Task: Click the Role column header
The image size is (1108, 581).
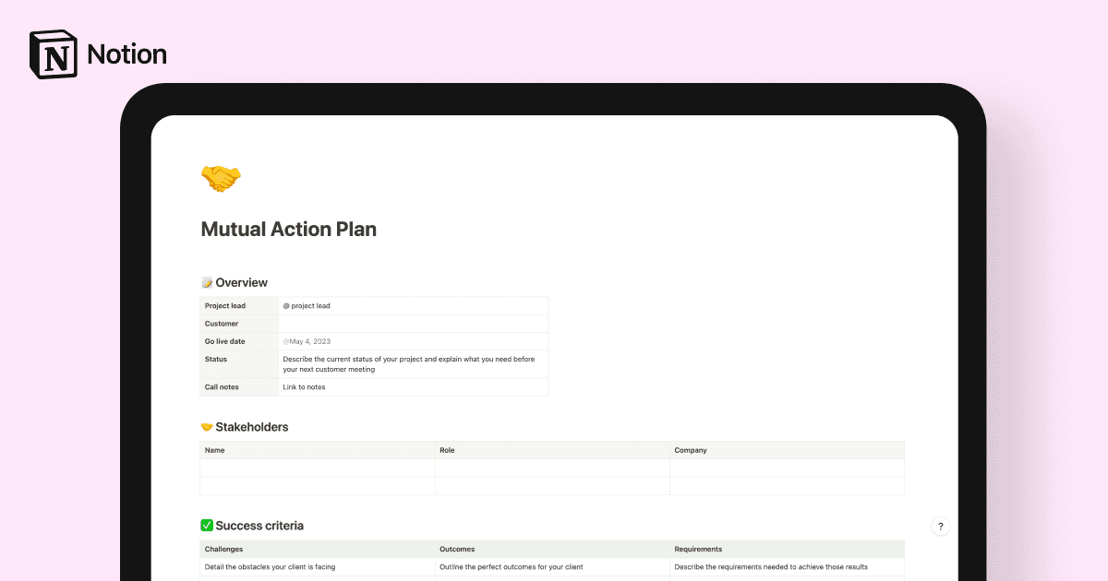Action: tap(449, 450)
